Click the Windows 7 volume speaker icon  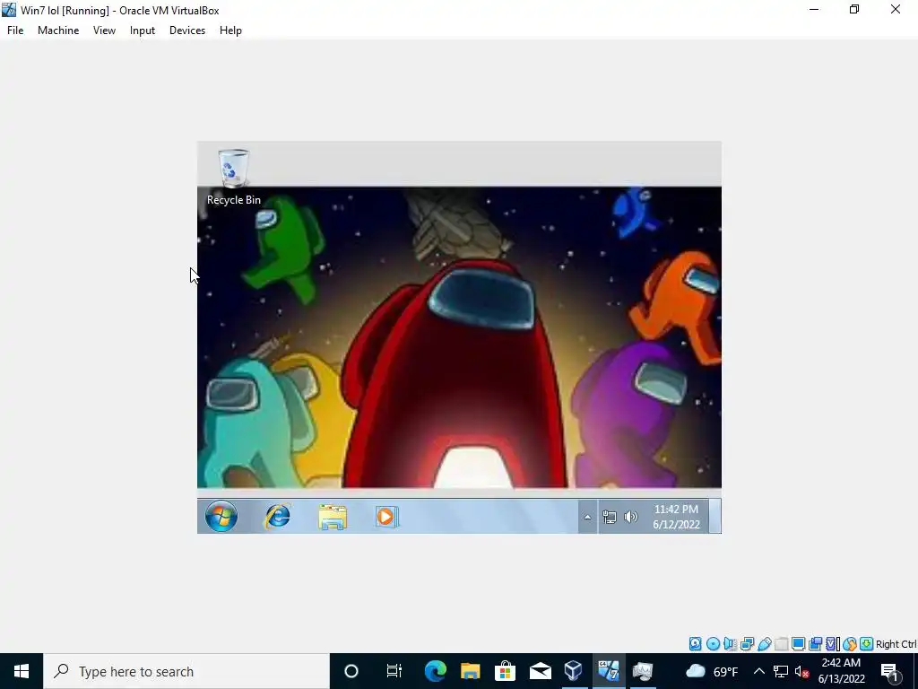coord(630,517)
